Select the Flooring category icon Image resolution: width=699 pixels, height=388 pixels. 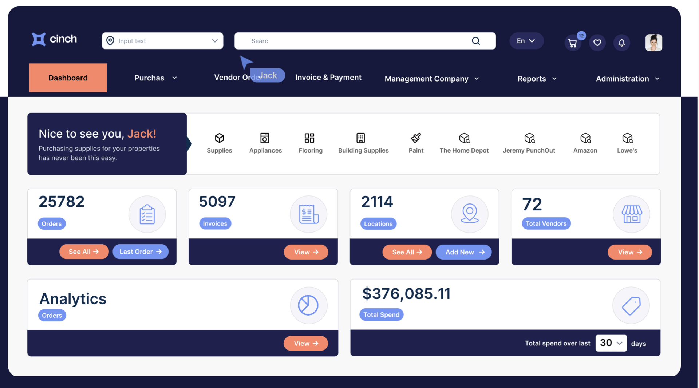coord(309,138)
